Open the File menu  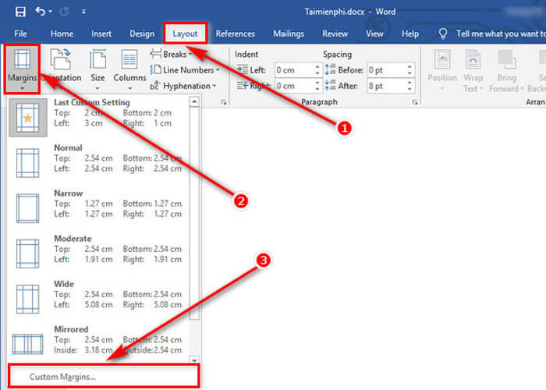21,34
